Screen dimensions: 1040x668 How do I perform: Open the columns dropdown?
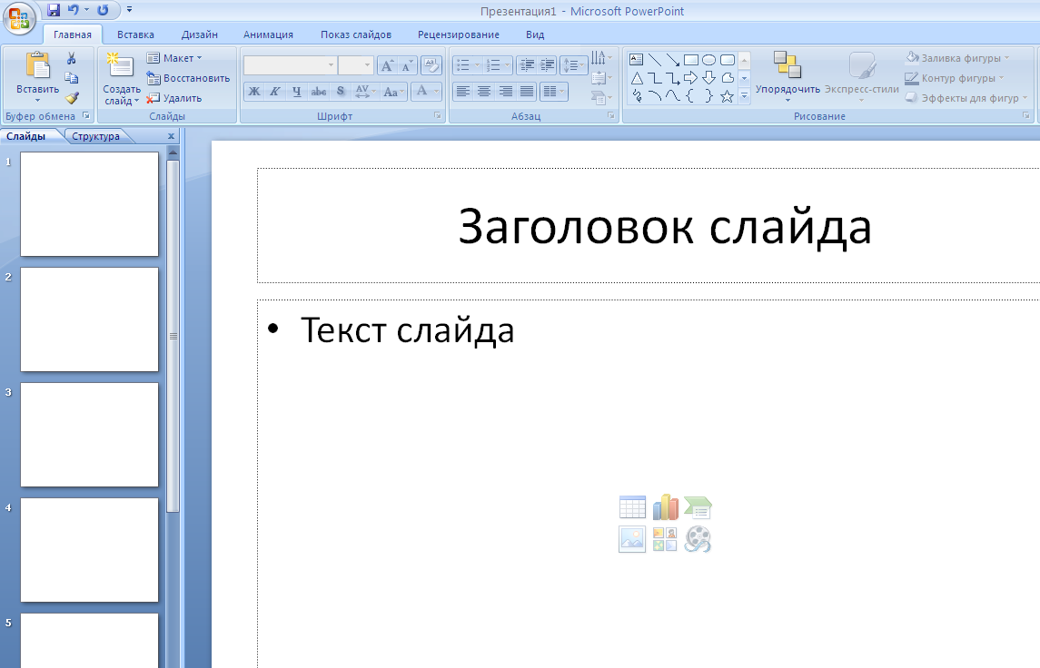coord(554,92)
